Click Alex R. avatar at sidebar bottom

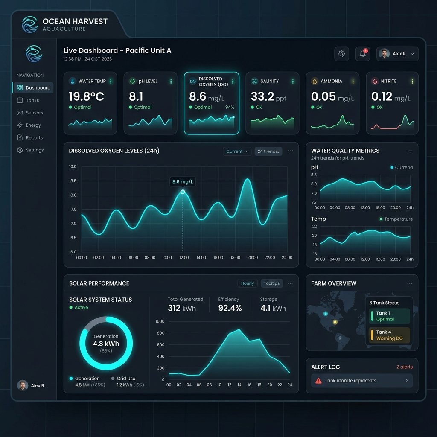click(23, 385)
